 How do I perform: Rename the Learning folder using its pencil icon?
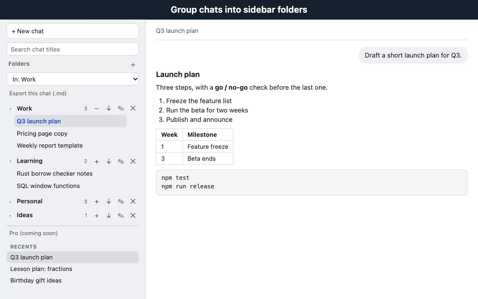pyautogui.click(x=121, y=161)
